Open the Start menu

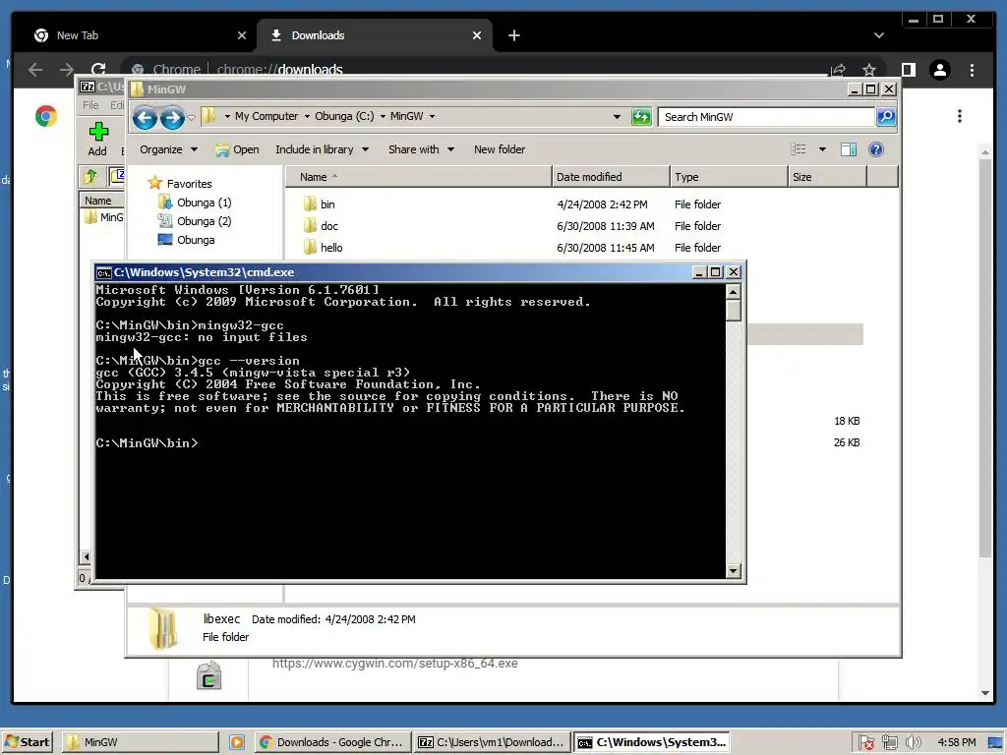pos(27,742)
